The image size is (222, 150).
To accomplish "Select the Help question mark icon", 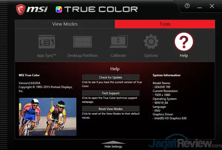I will [184, 42].
